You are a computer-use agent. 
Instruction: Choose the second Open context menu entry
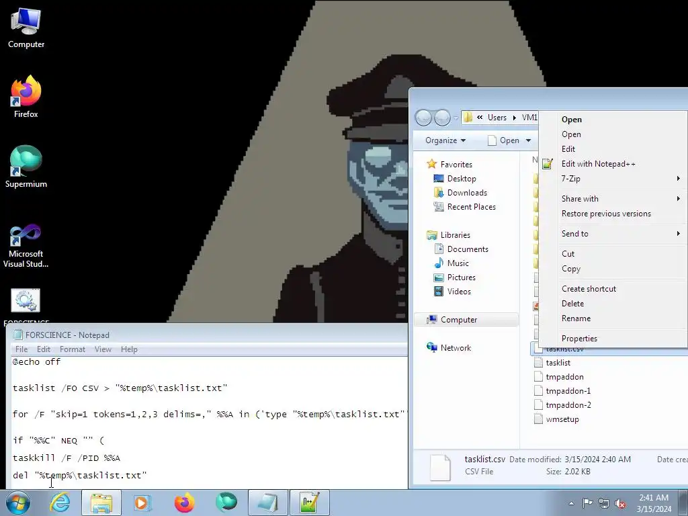tap(613, 134)
